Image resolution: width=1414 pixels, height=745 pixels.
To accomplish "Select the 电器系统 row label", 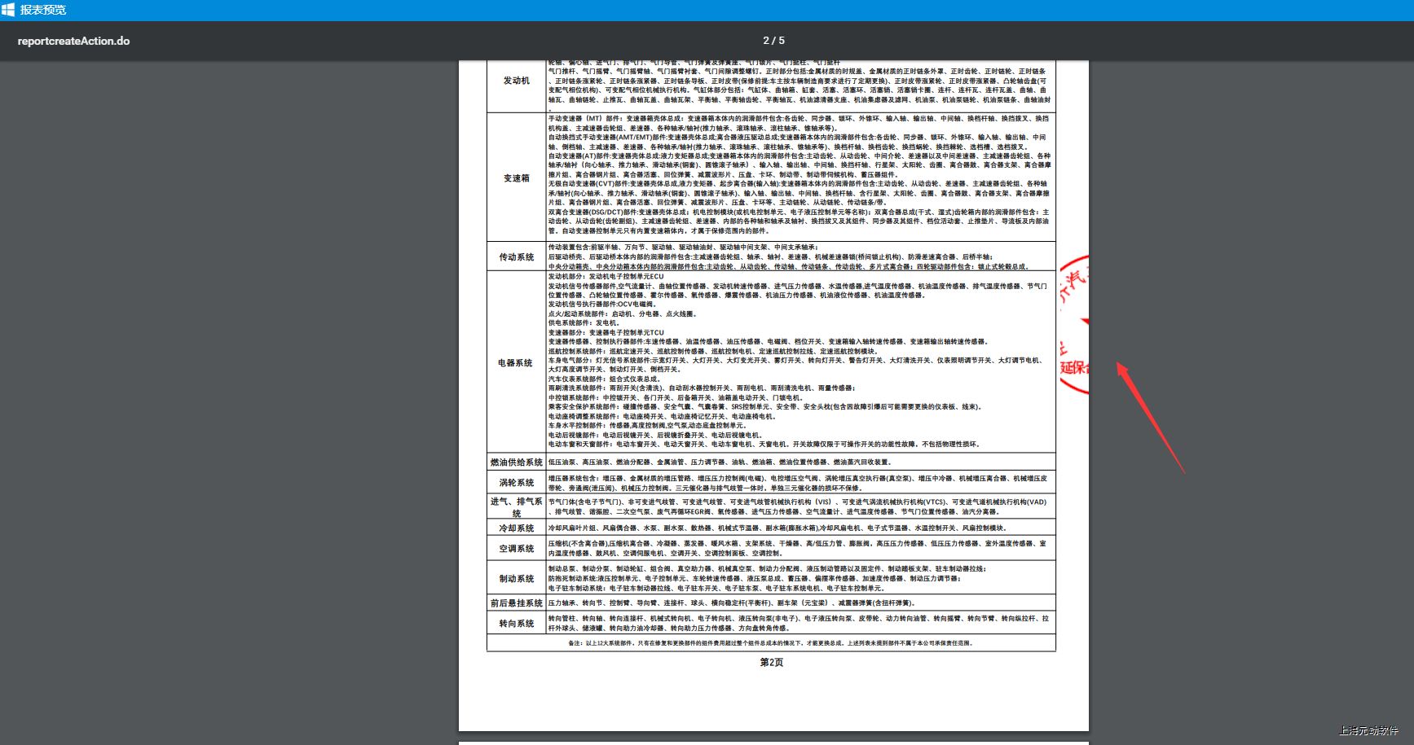I will pos(516,362).
